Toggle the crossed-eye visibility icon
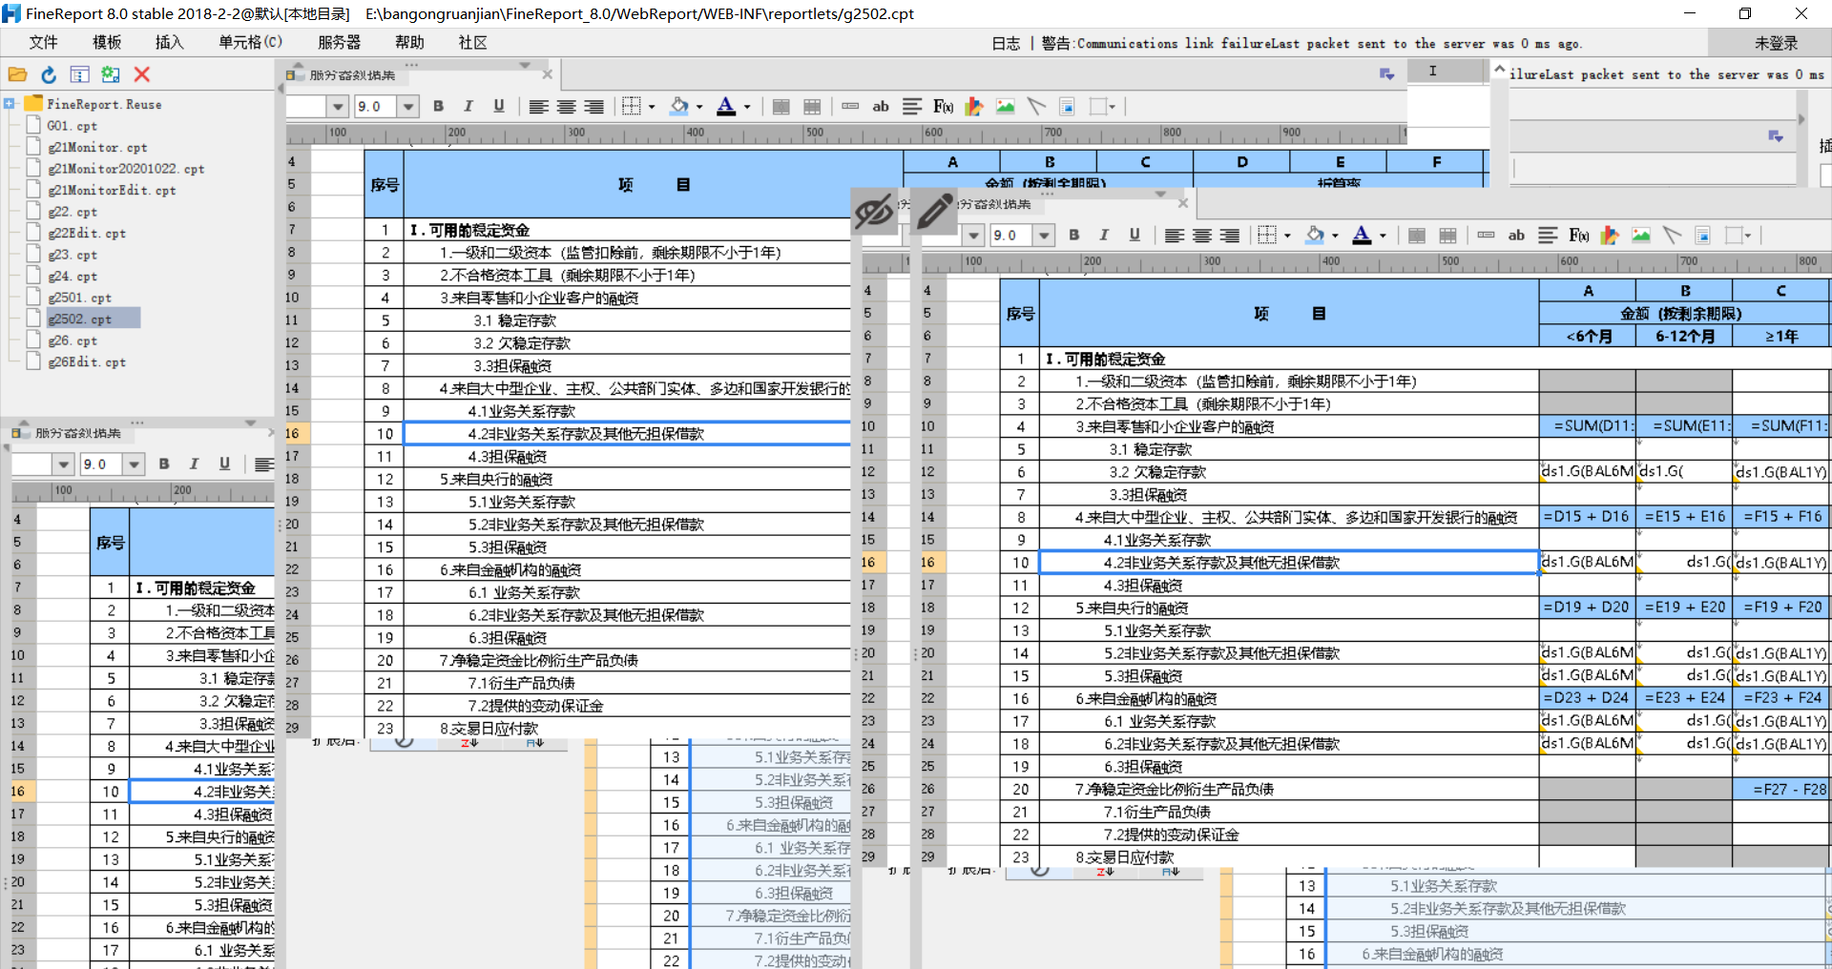1832x969 pixels. [x=873, y=211]
